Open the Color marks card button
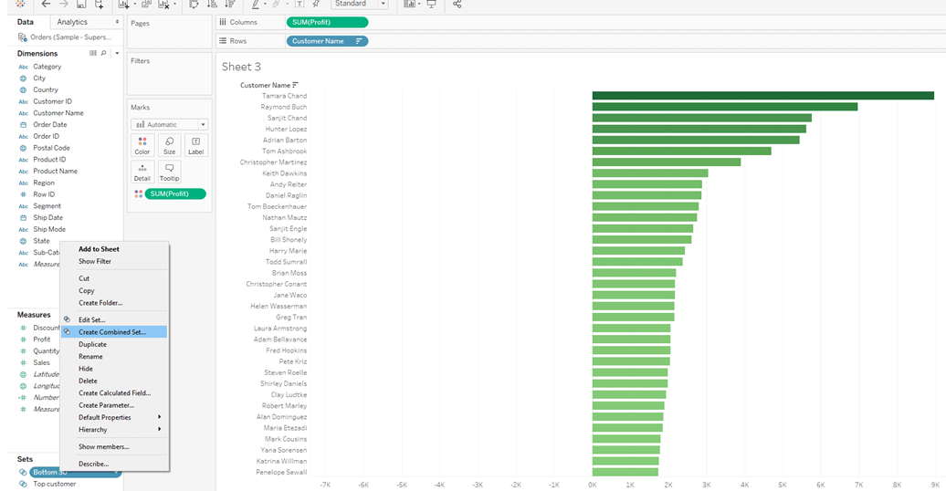946x491 pixels. [142, 145]
